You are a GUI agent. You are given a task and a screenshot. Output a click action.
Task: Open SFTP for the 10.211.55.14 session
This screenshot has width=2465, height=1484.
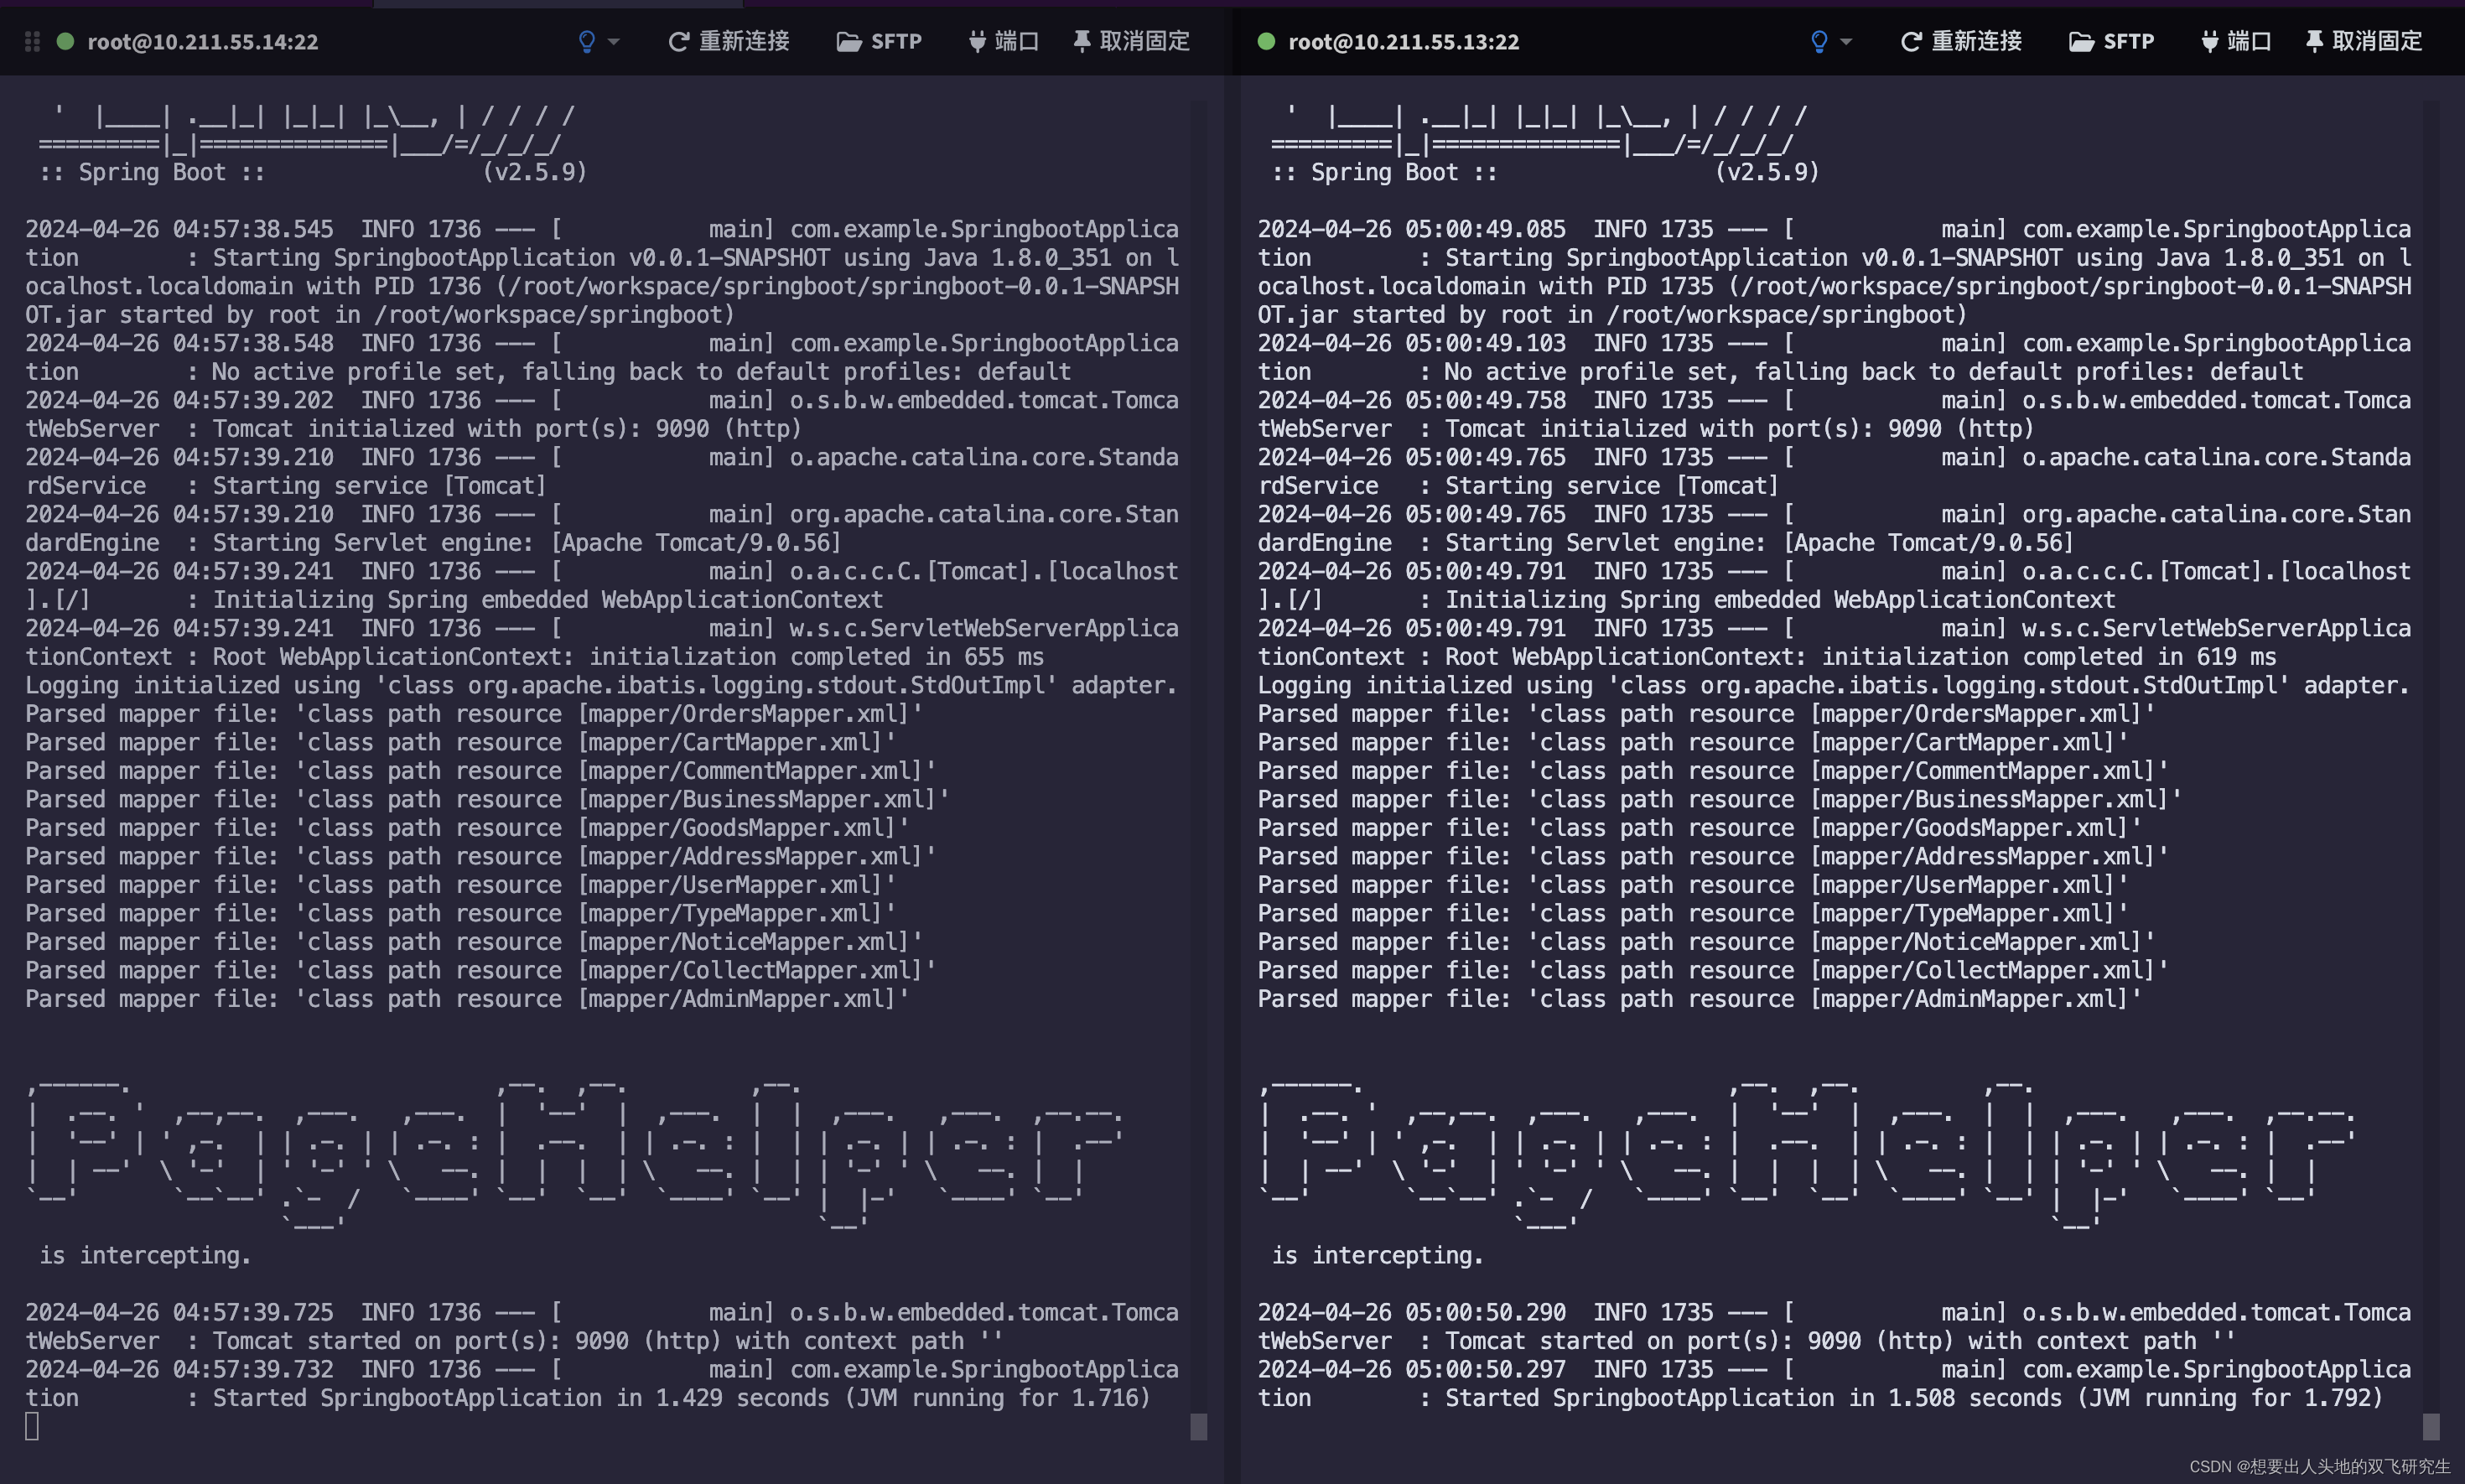[879, 41]
